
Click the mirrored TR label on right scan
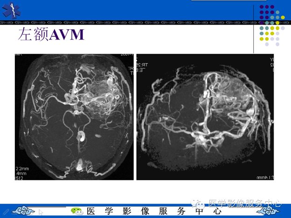coord(142,65)
